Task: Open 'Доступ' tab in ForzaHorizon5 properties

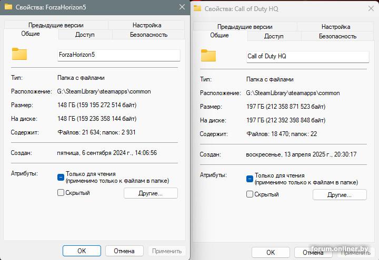Action: 85,35
